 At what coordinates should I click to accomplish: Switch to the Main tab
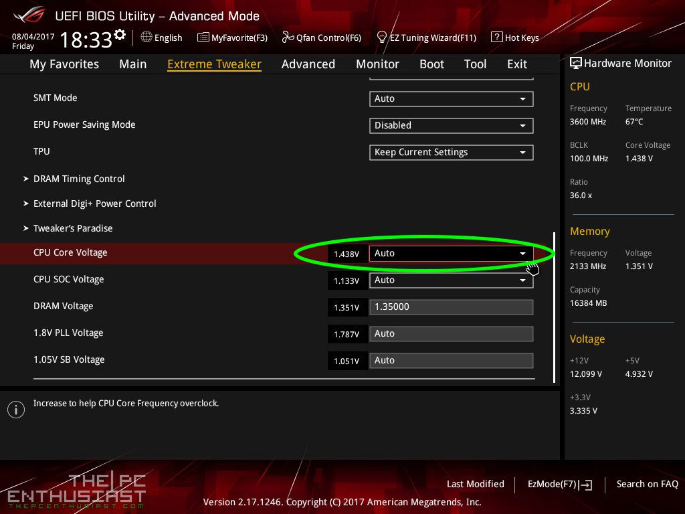point(133,64)
